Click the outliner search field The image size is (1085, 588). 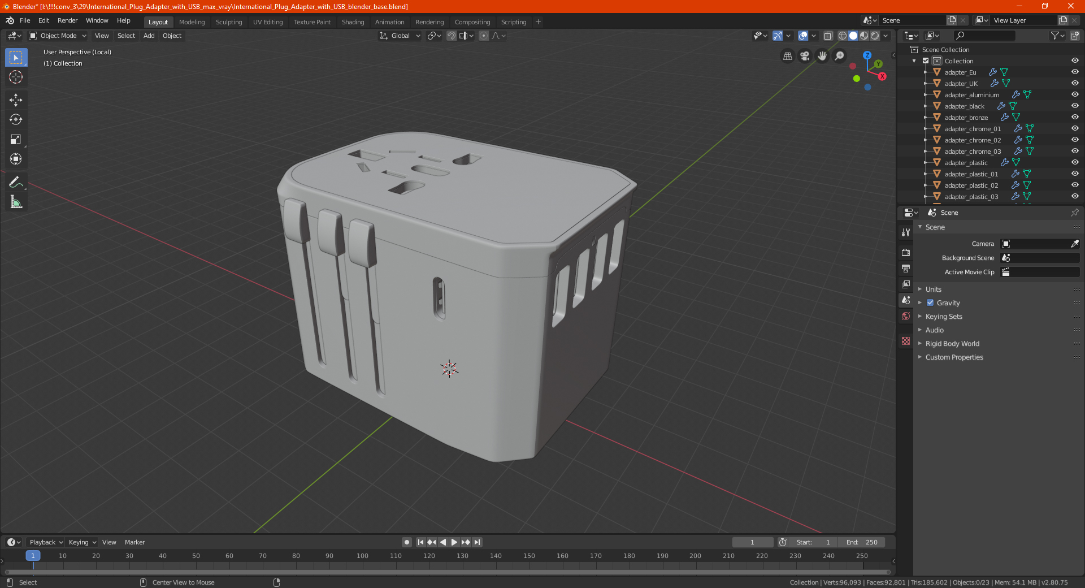(984, 36)
